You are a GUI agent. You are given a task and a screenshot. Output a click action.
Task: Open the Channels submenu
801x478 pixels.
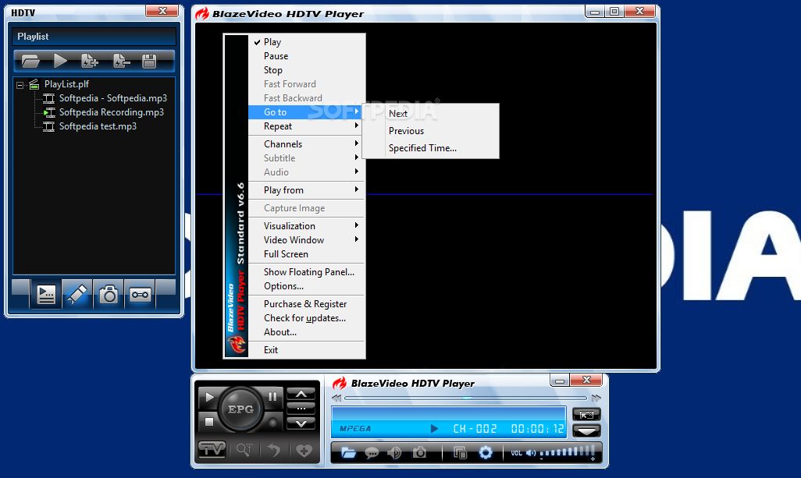click(307, 143)
